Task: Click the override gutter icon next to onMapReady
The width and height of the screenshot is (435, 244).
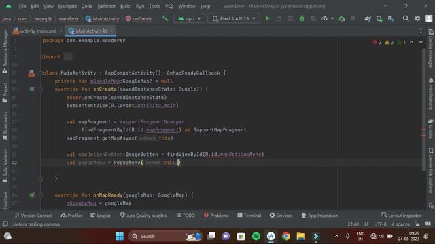Action: pos(32,195)
